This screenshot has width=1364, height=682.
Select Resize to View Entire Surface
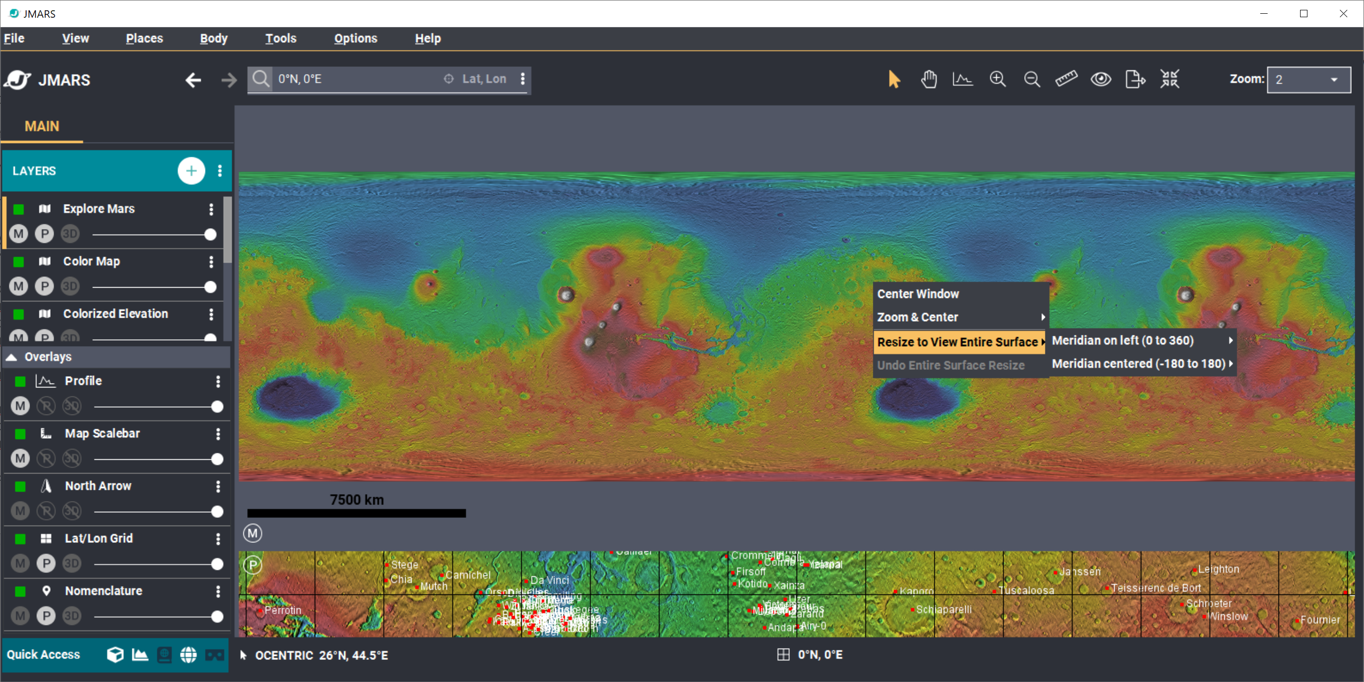pyautogui.click(x=959, y=342)
